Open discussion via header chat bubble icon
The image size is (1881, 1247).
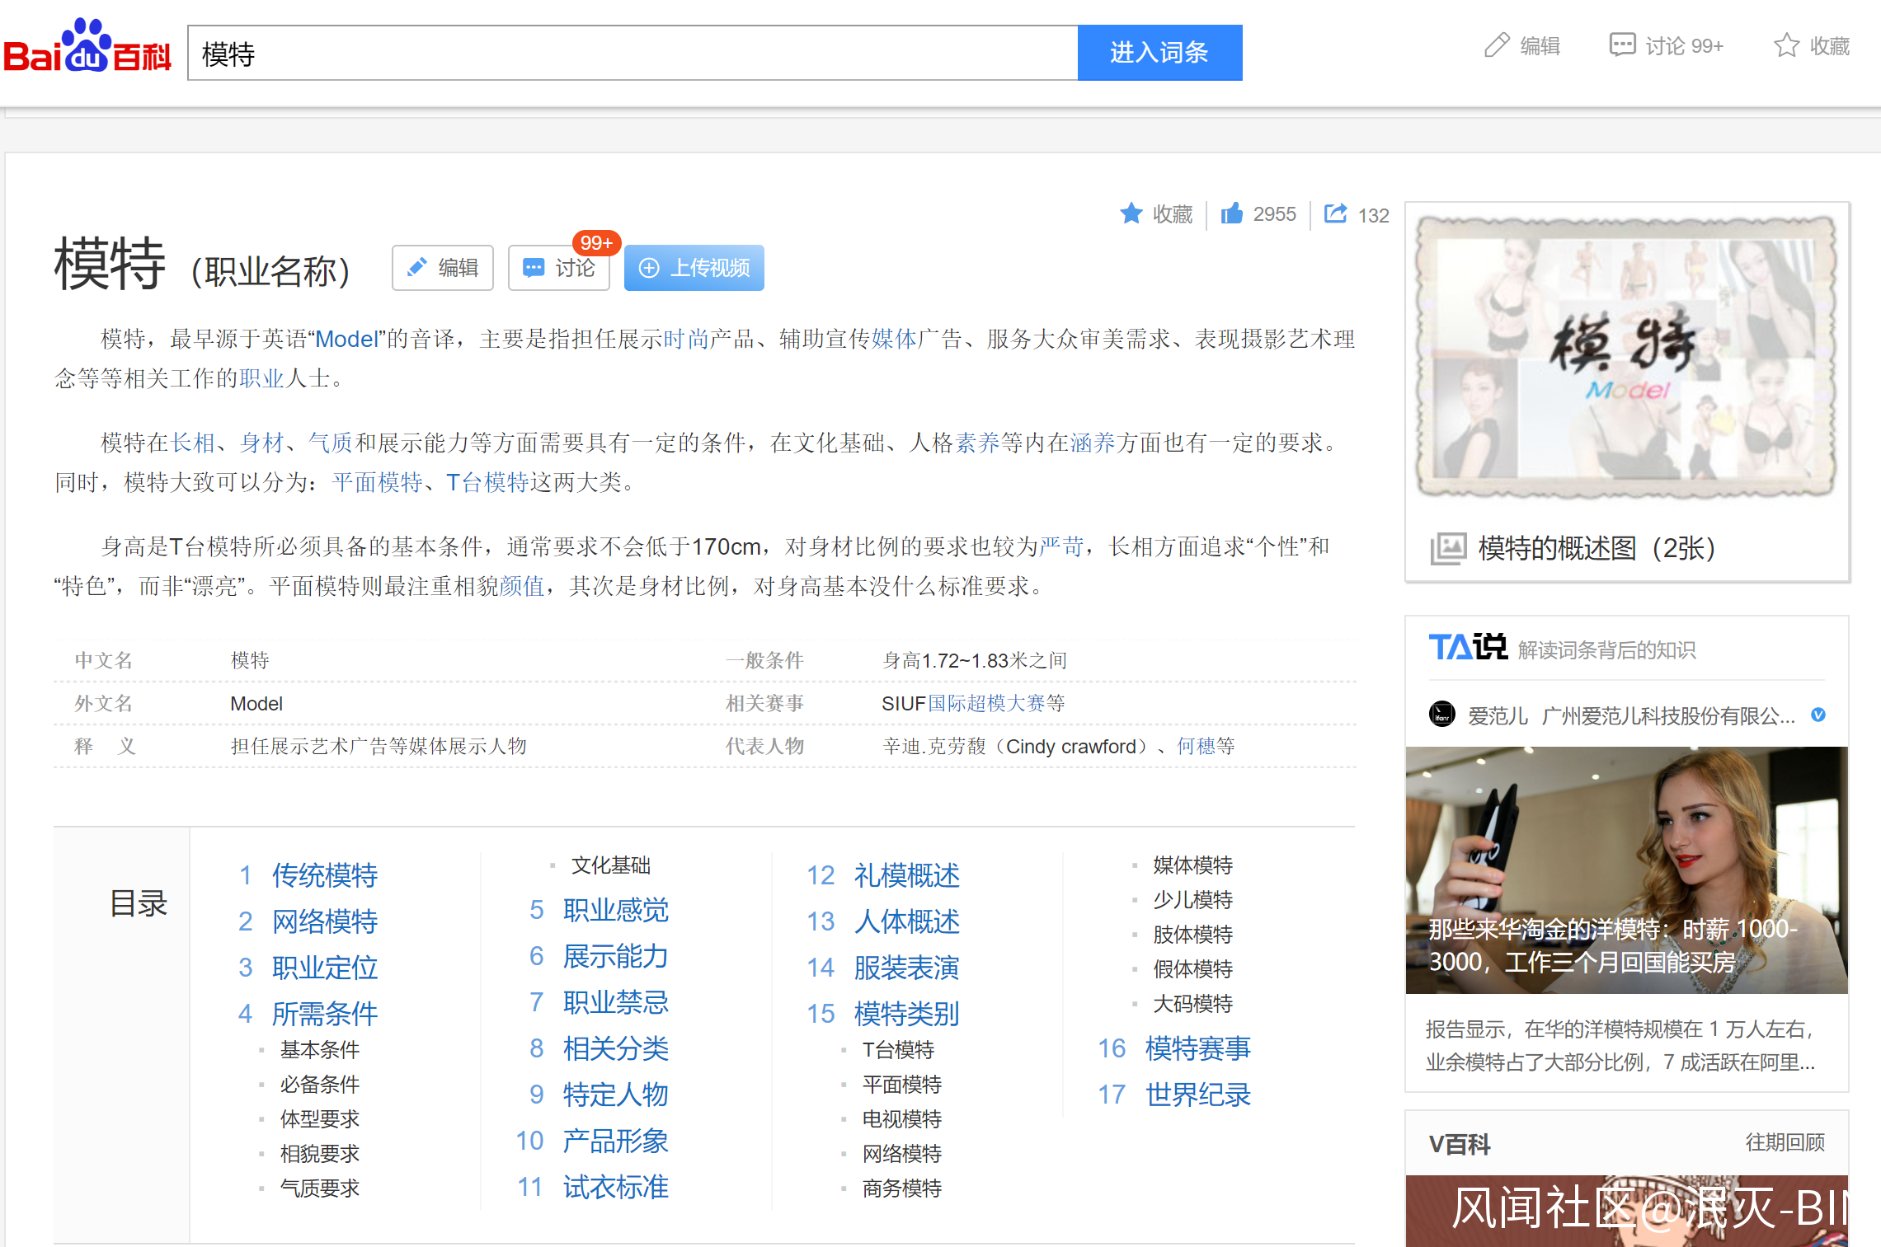coord(1621,45)
